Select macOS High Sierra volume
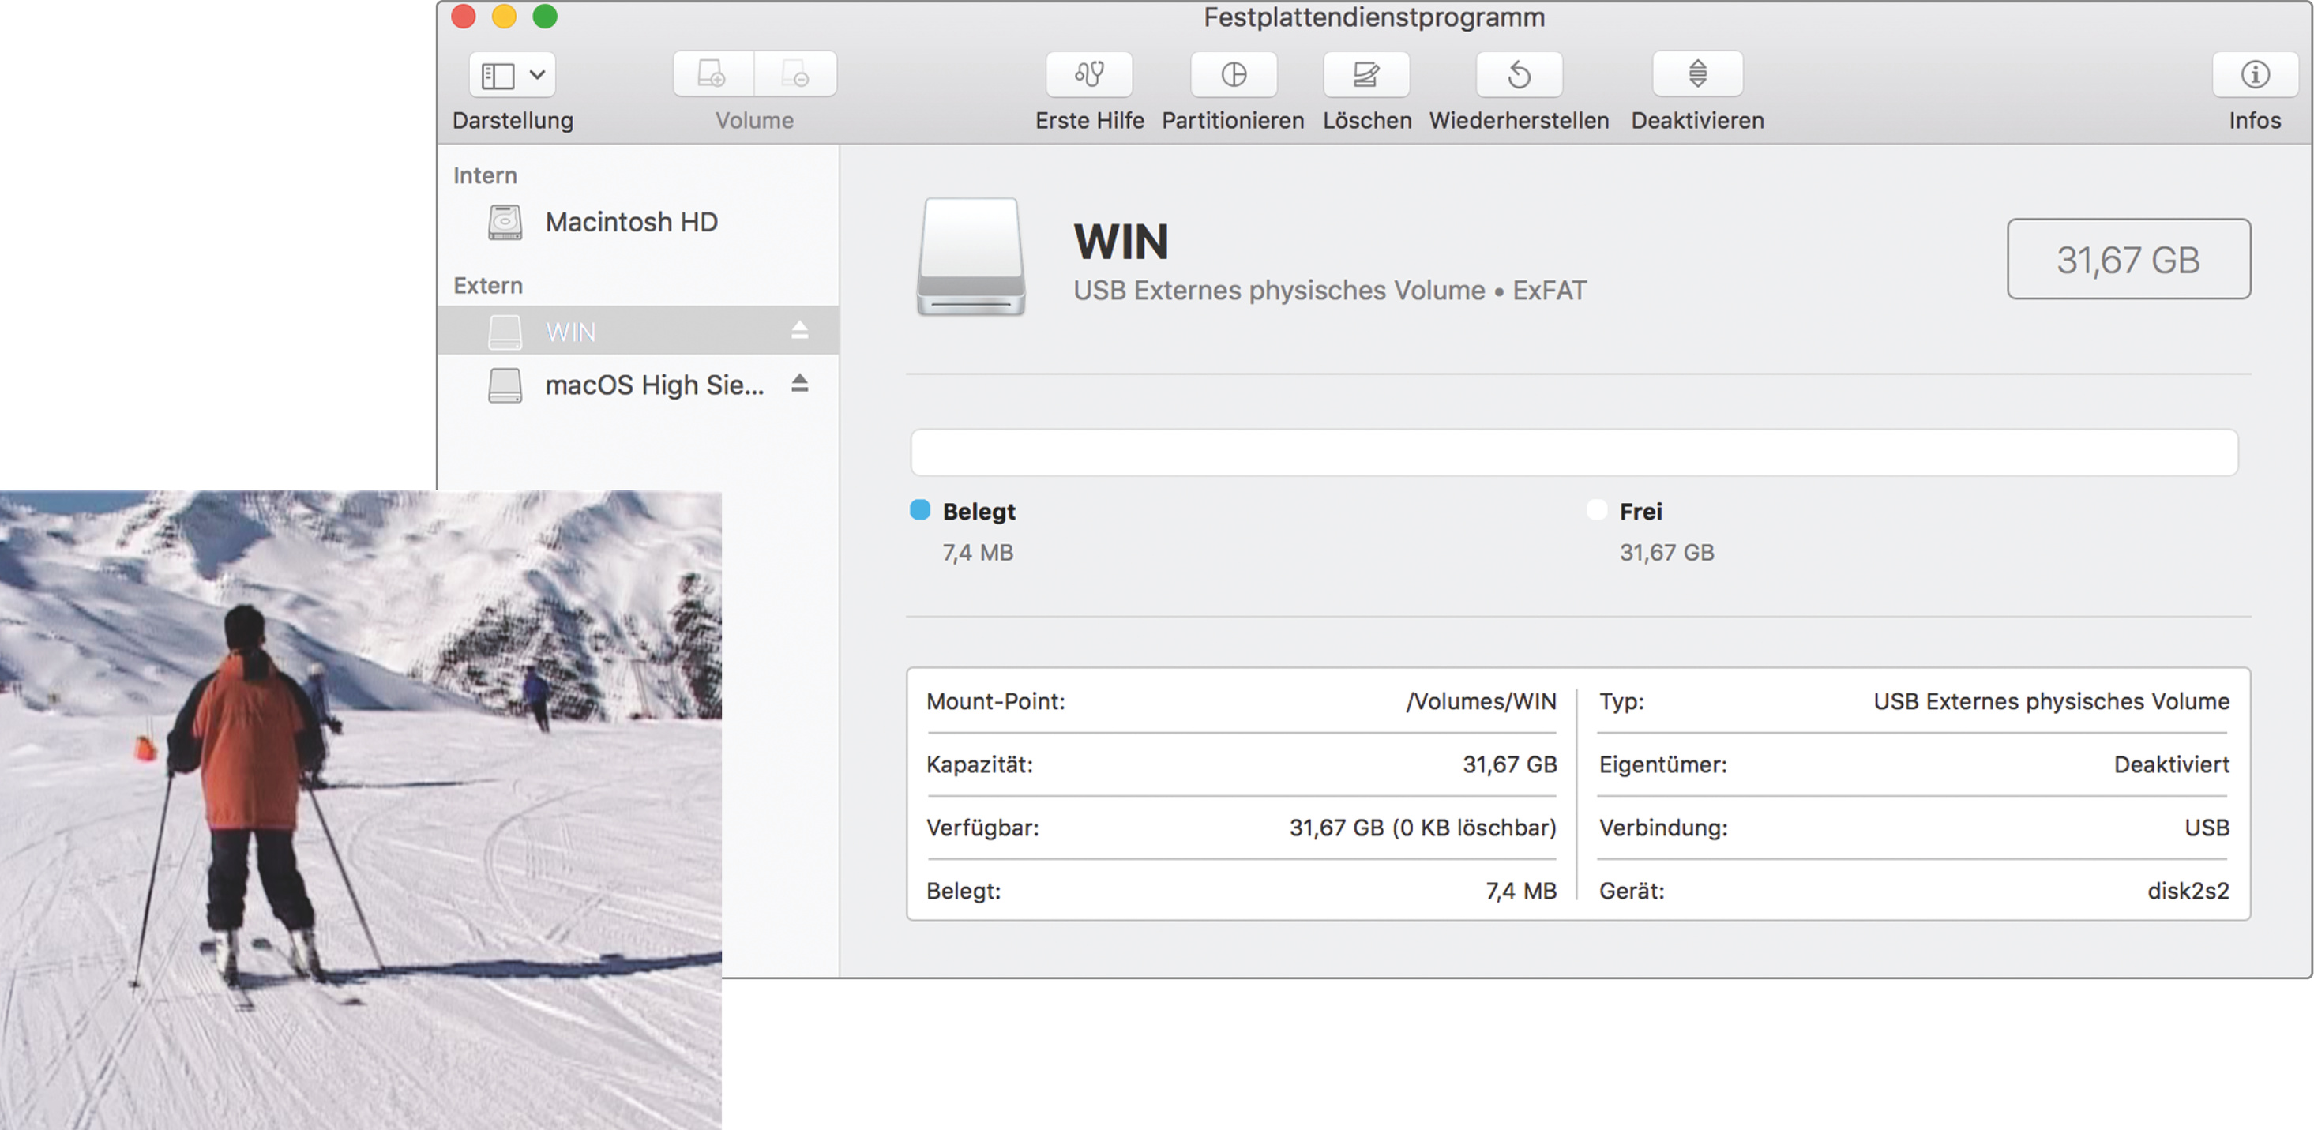Viewport: 2314px width, 1130px height. 653,385
